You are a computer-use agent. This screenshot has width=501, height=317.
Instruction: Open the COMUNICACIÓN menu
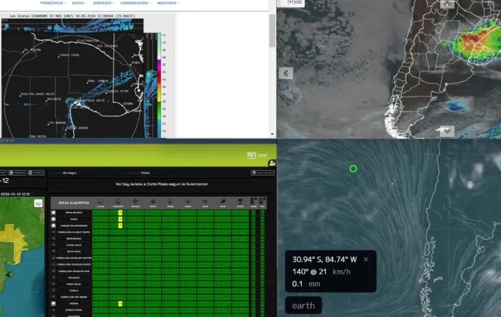coord(135,3)
